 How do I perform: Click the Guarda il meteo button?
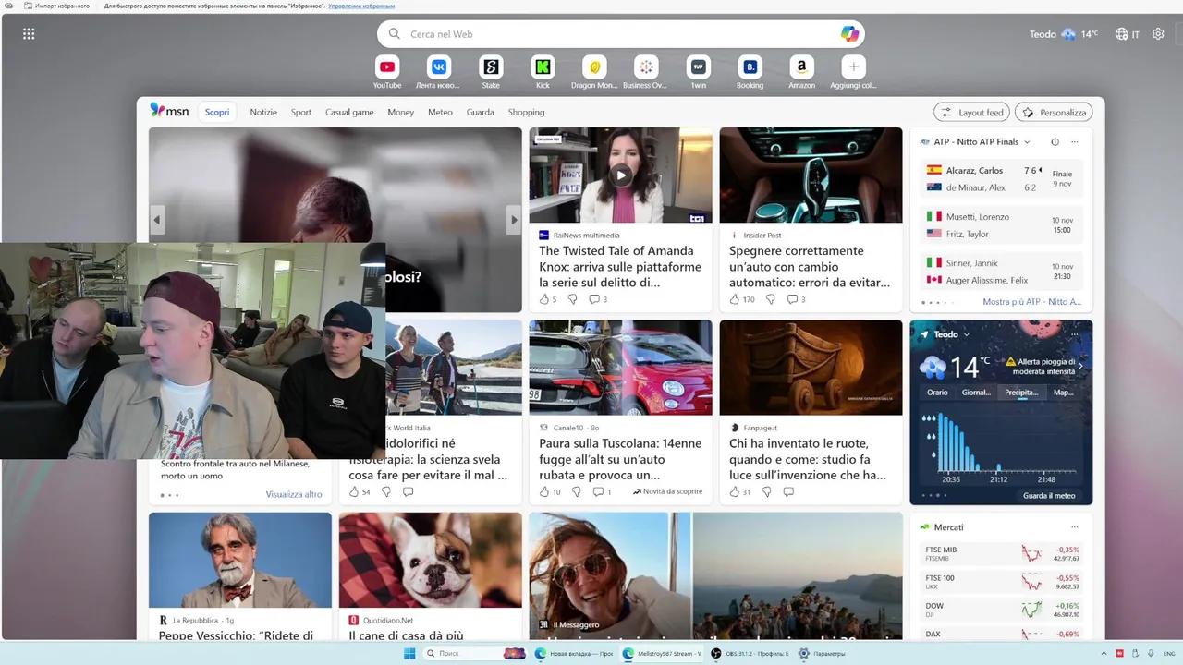(x=1049, y=495)
